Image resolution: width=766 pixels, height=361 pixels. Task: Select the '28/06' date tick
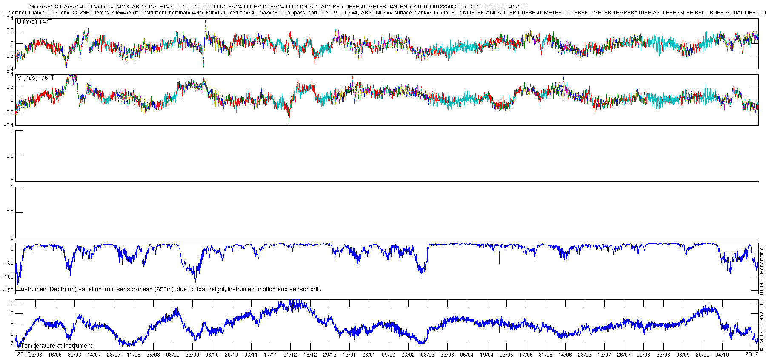[x=585, y=355]
